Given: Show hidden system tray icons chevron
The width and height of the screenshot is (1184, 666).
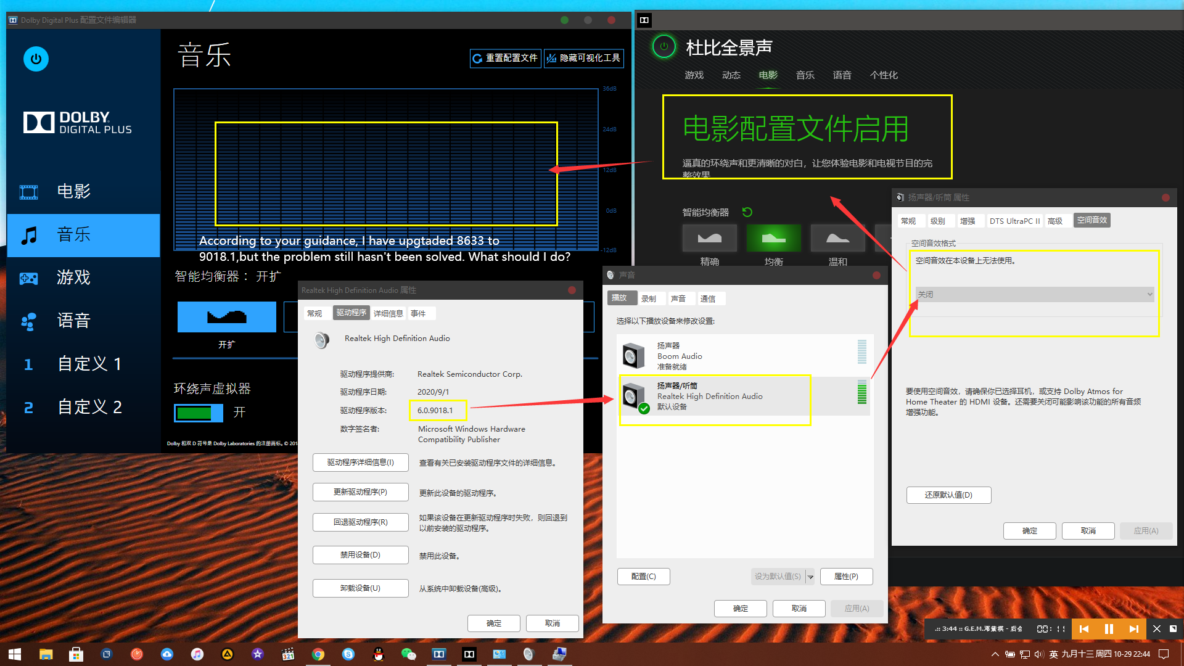Looking at the screenshot, I should coord(995,654).
